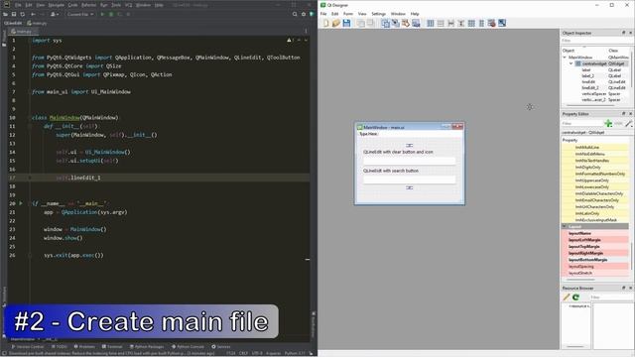The image size is (635, 357).
Task: Click green reload icon in Resource Browser
Action: pyautogui.click(x=575, y=297)
